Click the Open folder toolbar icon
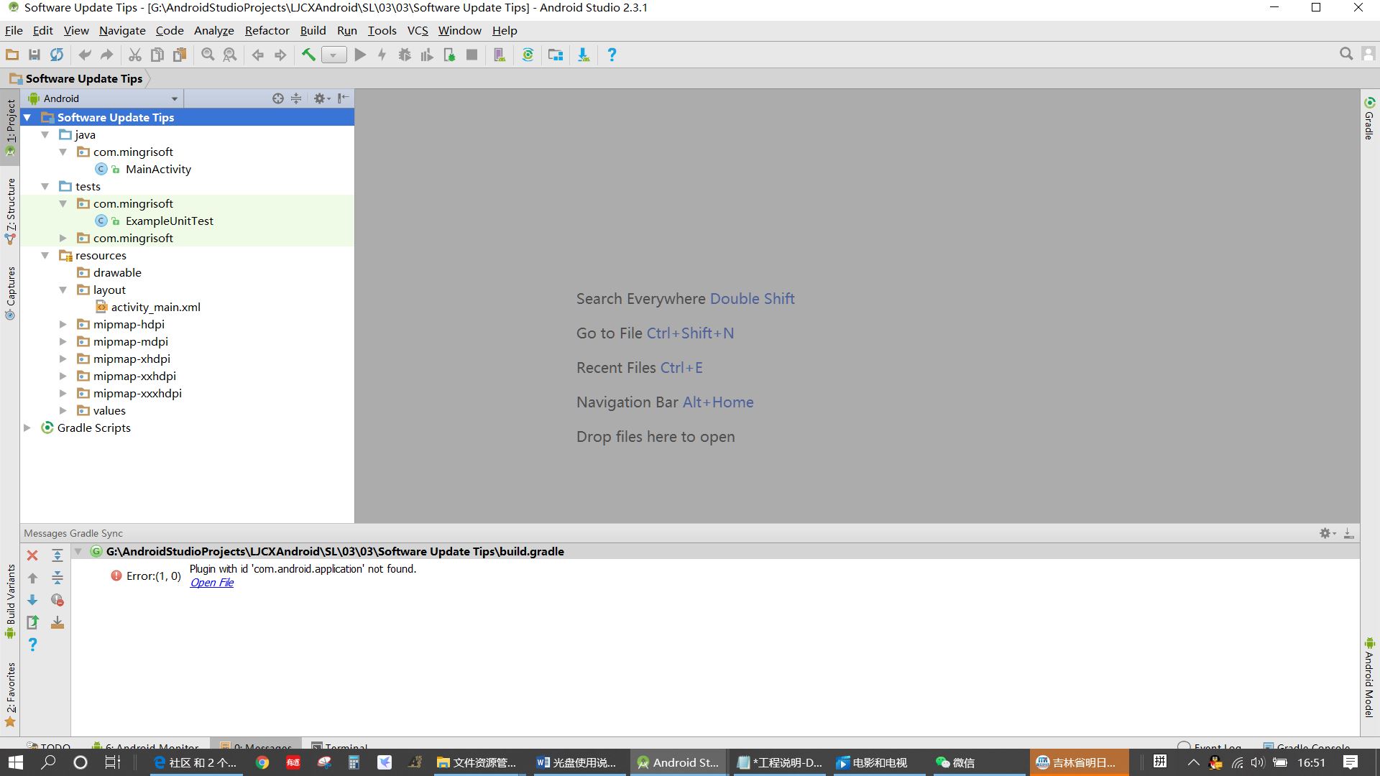 click(x=12, y=55)
